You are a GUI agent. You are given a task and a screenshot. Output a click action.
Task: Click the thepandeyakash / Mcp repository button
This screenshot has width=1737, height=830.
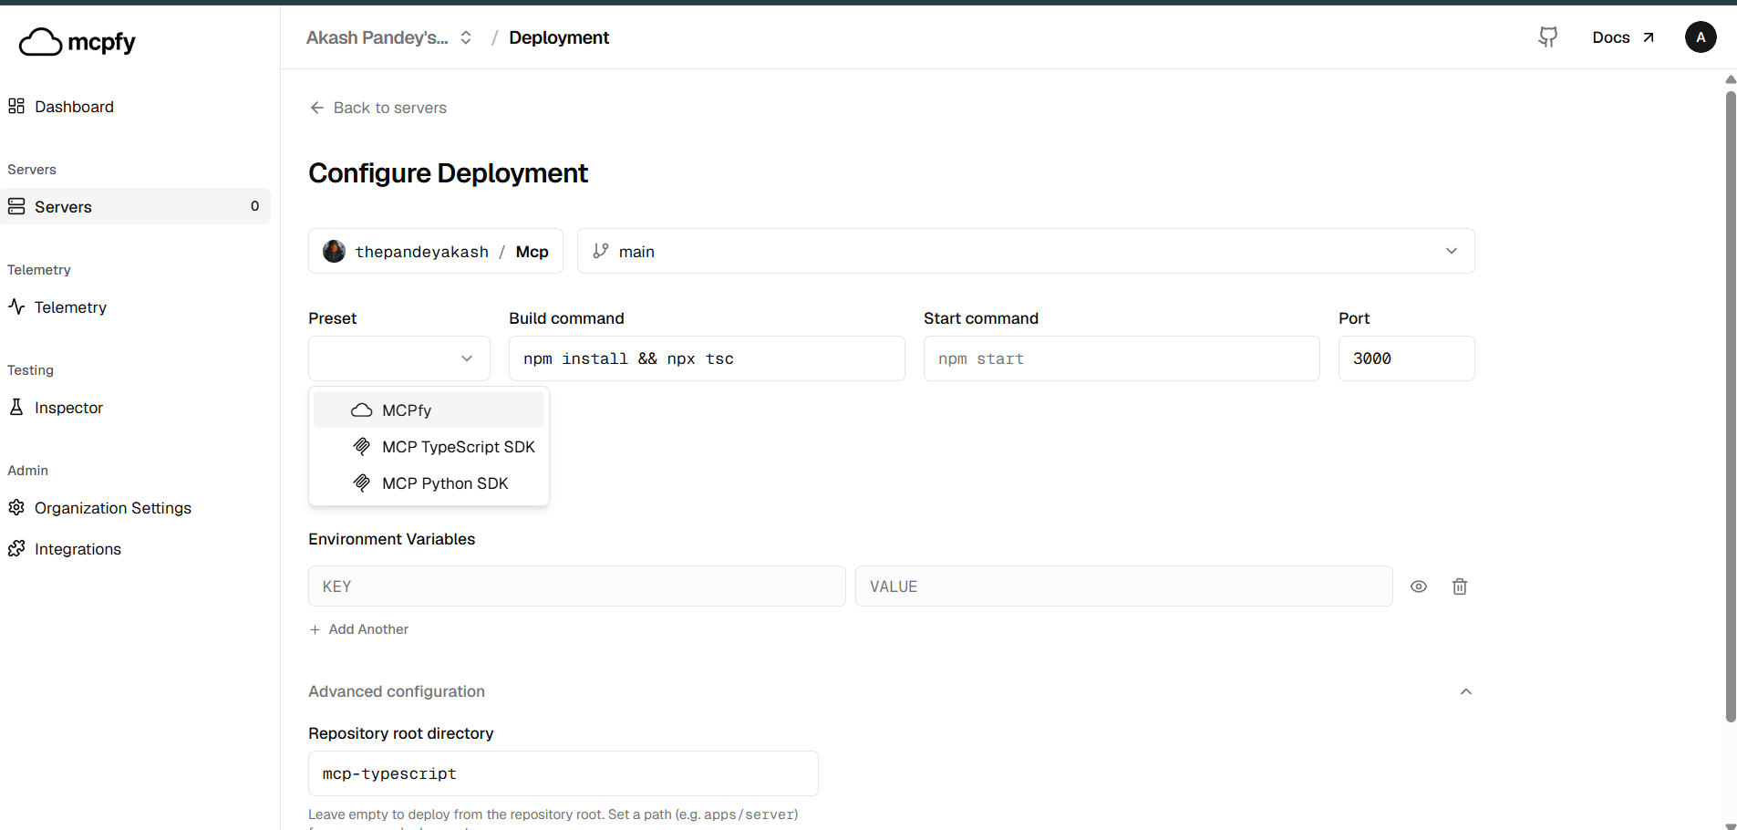(x=436, y=251)
